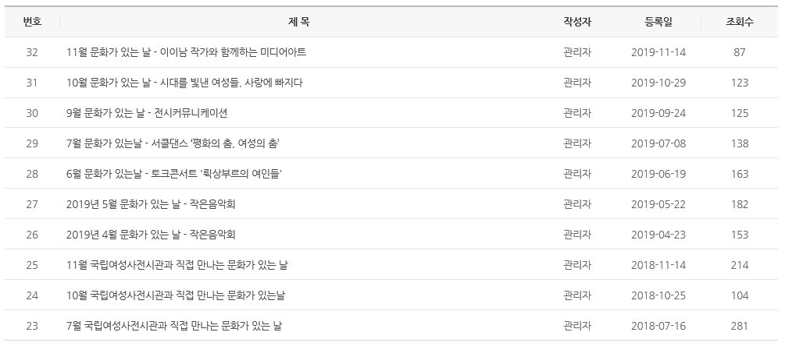This screenshot has width=785, height=350.
Task: Open the 6월 토크콘서트 뤽상부르의 여인들 post
Action: 174,174
